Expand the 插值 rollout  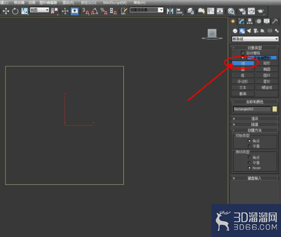click(x=255, y=124)
